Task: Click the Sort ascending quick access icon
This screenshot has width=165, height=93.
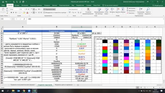Action: [x=14, y=2]
